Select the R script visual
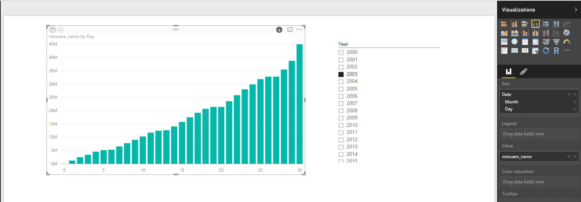The image size is (581, 202). [556, 51]
